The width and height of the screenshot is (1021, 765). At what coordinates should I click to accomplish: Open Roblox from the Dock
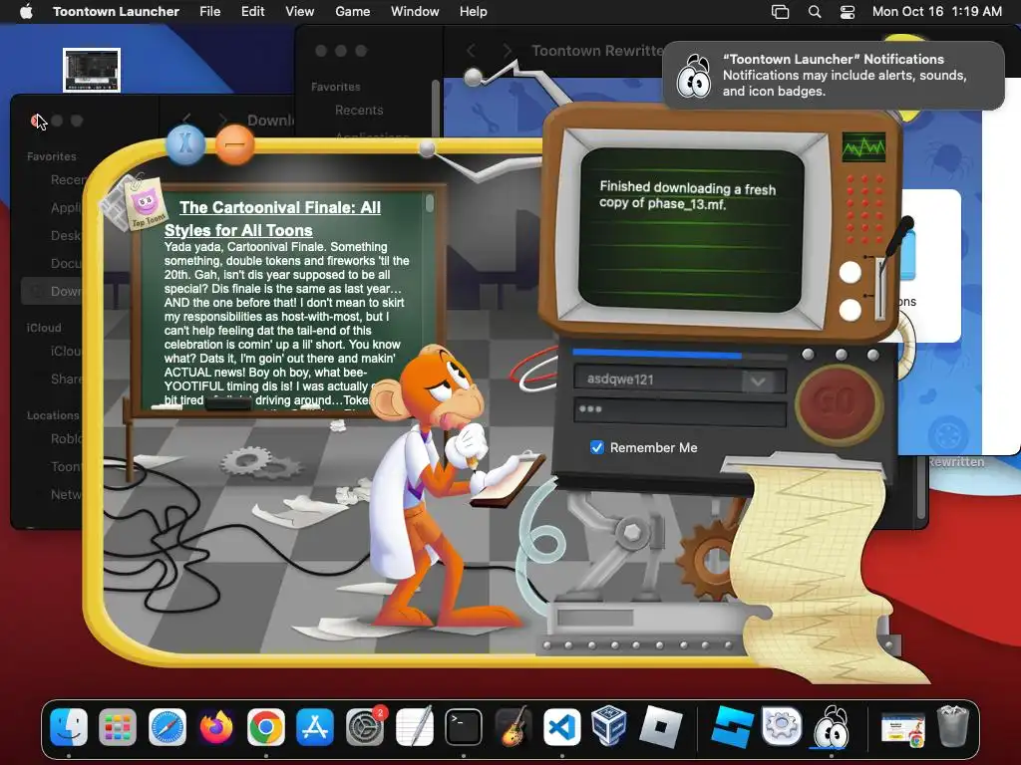coord(660,726)
